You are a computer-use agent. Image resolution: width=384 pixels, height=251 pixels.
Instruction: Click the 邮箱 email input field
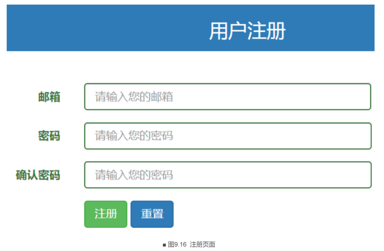click(x=227, y=97)
